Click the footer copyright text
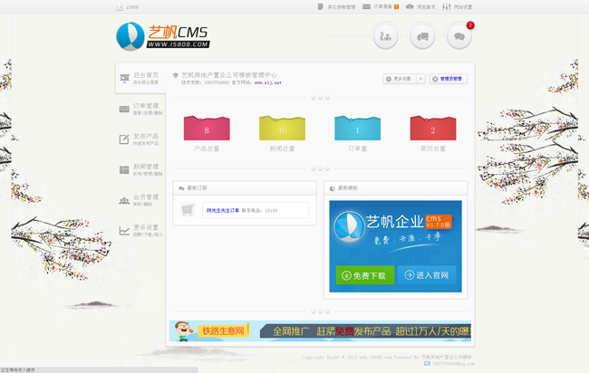Viewport: 589px width, 373px height. (387, 358)
